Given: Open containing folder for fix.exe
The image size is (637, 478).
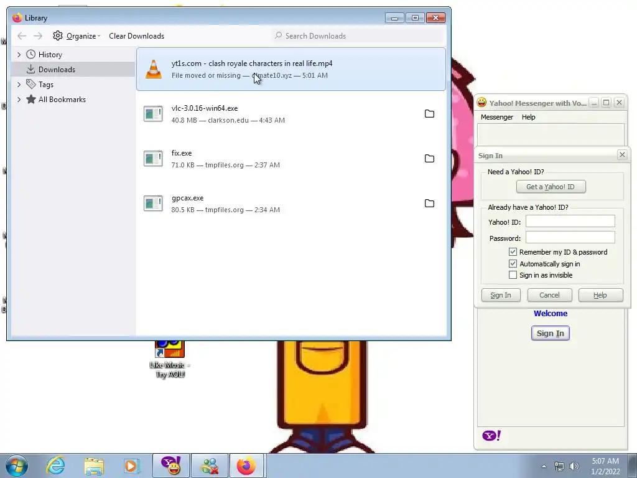Looking at the screenshot, I should [429, 159].
